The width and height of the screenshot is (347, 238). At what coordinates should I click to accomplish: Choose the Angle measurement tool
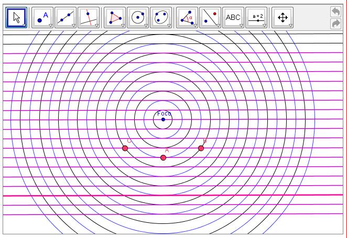tap(187, 17)
